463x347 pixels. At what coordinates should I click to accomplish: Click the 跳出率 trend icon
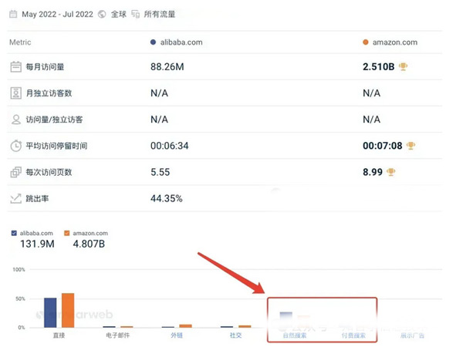[15, 198]
